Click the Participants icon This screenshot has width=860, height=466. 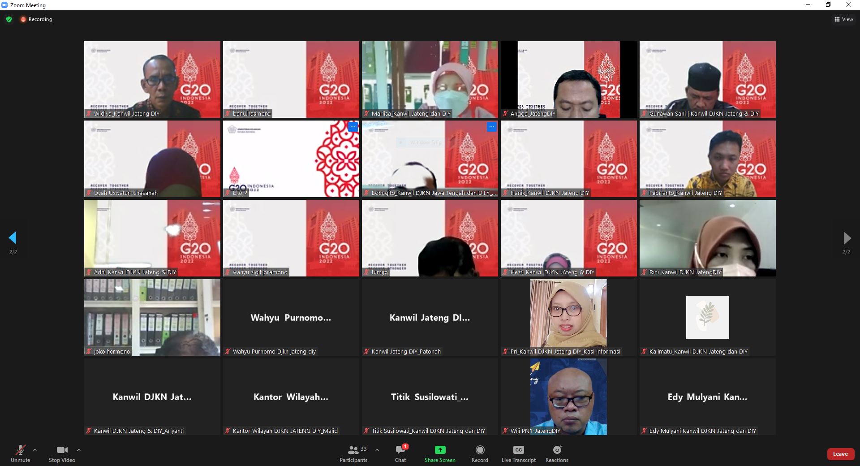(353, 450)
